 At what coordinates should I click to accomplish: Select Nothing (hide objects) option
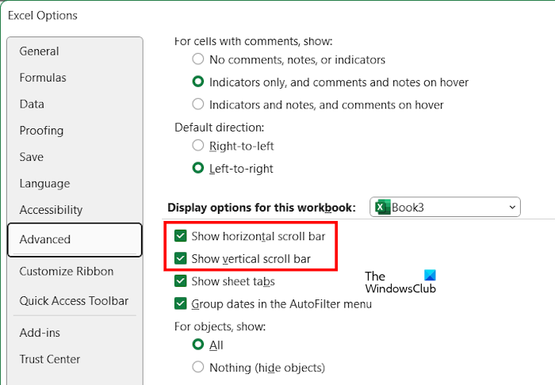[x=198, y=368]
